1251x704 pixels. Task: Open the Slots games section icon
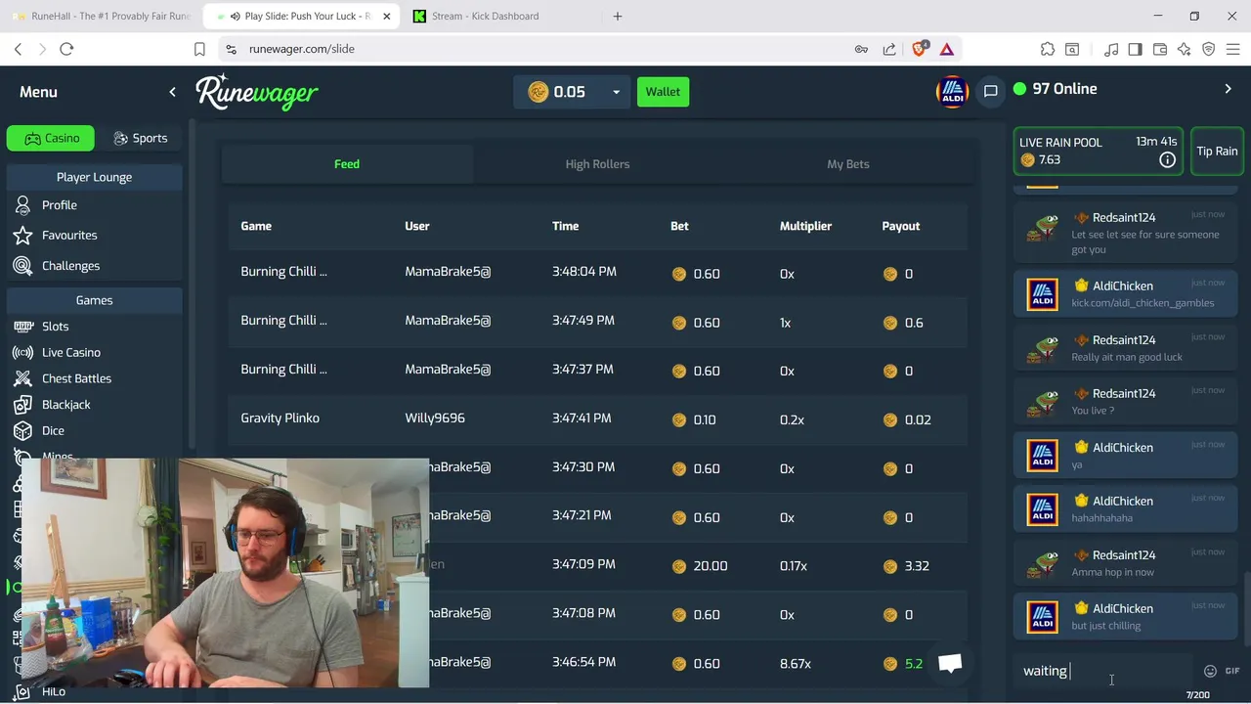(x=23, y=327)
